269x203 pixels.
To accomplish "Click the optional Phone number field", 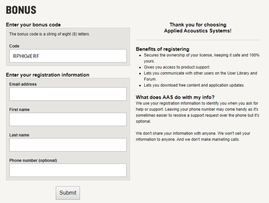I will pos(68,170).
